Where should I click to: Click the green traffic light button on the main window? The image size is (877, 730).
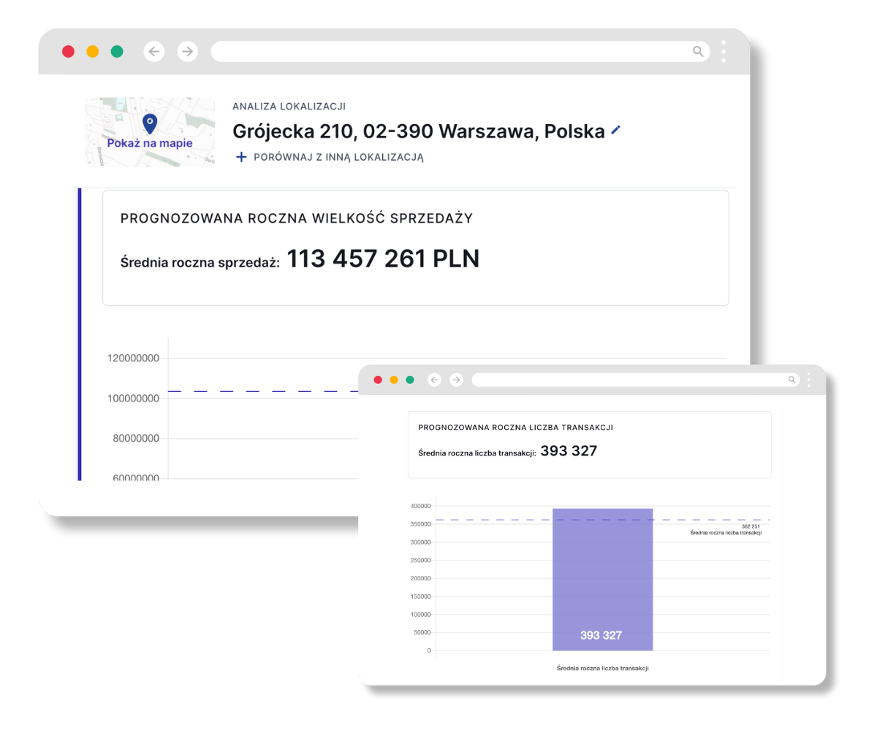pyautogui.click(x=116, y=52)
